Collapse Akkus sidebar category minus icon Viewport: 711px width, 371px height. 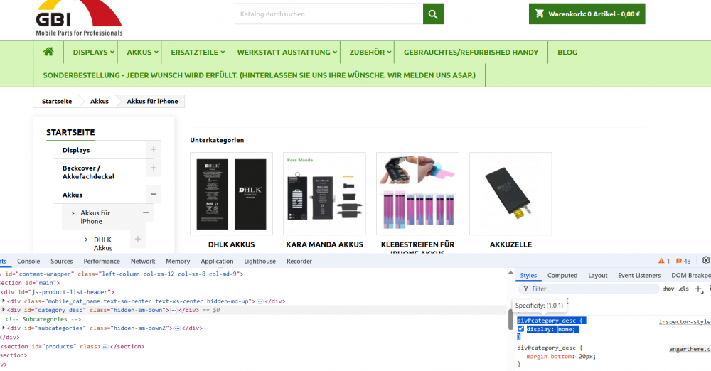click(x=154, y=194)
